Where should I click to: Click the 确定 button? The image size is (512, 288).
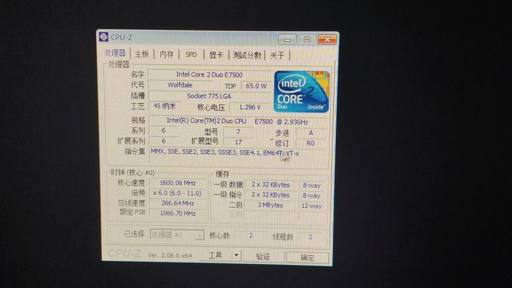307,257
